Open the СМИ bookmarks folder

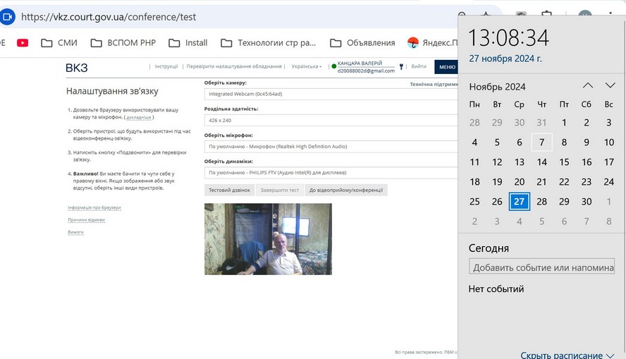tap(59, 43)
